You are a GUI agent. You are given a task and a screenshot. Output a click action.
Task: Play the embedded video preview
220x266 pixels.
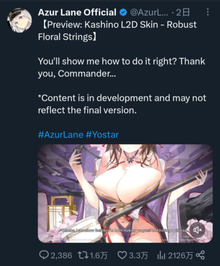pyautogui.click(x=125, y=194)
